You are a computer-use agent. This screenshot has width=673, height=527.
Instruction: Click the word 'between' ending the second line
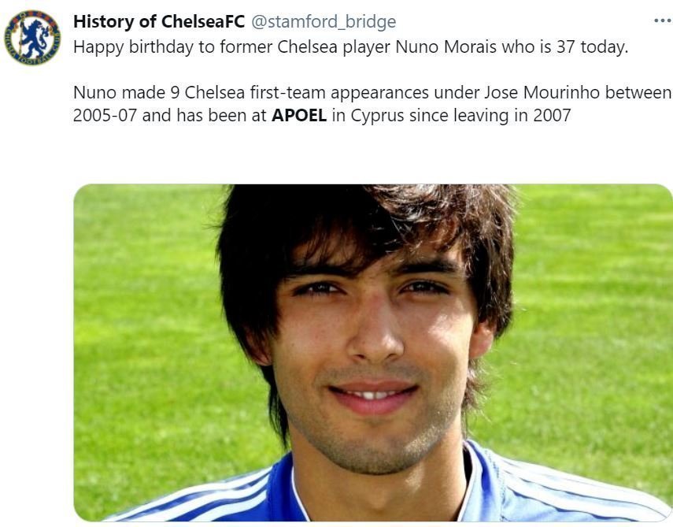pos(638,92)
